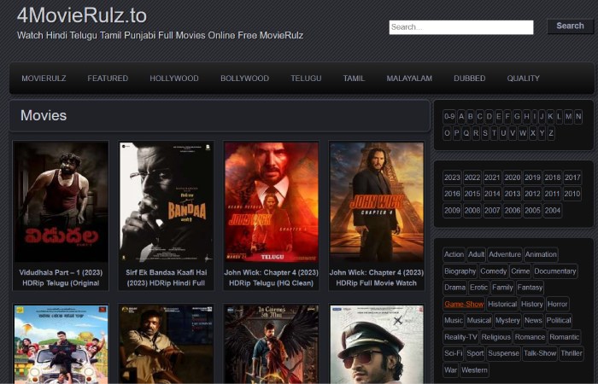Open the MALAYALAM menu item

409,79
